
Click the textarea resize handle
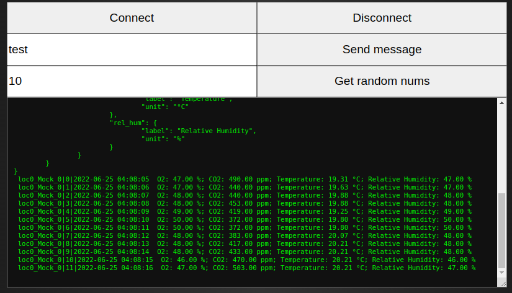[503, 284]
